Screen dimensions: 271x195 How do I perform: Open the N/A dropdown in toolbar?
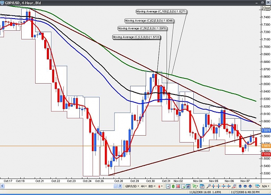tap(265, 186)
